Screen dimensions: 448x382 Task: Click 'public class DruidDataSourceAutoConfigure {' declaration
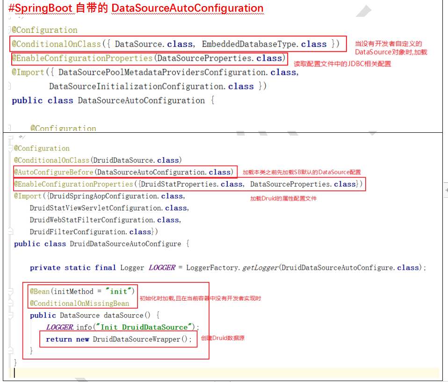pos(102,244)
